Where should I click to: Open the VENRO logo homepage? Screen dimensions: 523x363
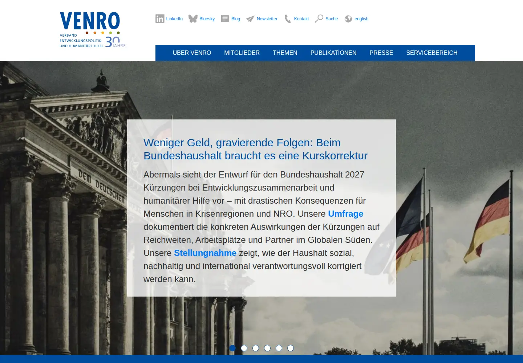coord(93,30)
